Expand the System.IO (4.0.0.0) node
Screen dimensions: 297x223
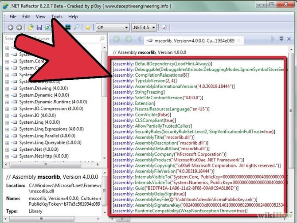(7, 116)
